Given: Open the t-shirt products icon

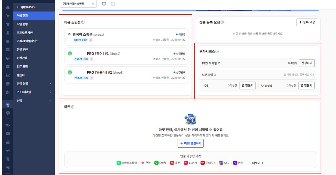Looking at the screenshot, I should click(x=8, y=24).
